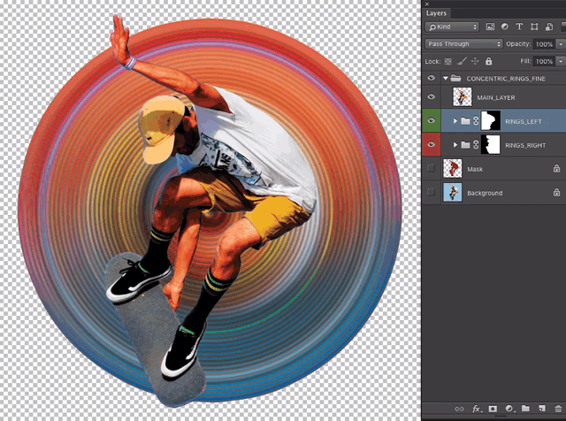566x421 pixels.
Task: Click the Background layer name
Action: pyautogui.click(x=485, y=193)
